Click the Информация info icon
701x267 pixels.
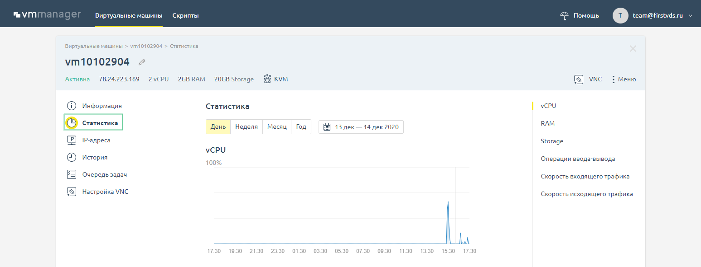click(72, 106)
